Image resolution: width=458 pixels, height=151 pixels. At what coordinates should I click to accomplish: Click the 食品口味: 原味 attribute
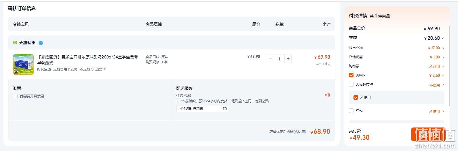click(x=157, y=57)
